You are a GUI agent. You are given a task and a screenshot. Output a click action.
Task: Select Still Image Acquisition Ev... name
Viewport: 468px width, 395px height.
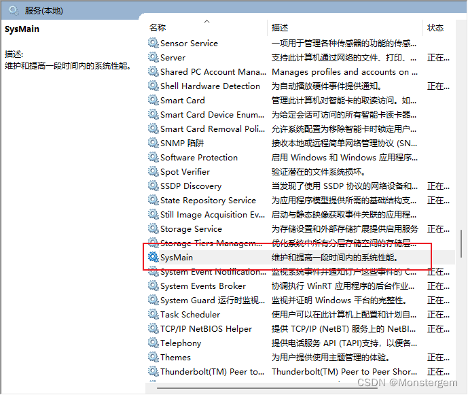coord(213,215)
